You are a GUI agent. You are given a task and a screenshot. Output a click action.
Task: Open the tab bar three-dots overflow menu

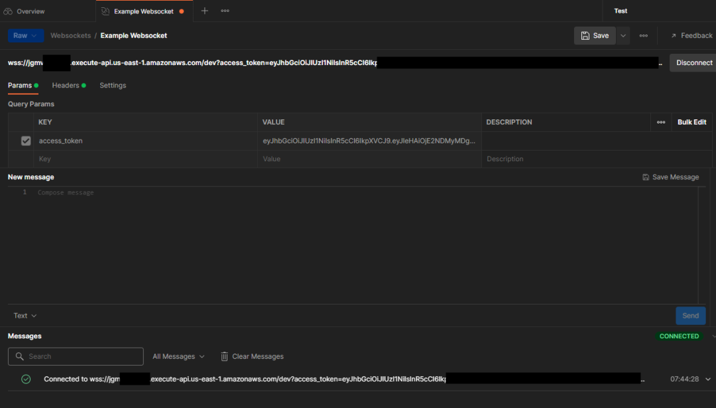[x=225, y=11]
